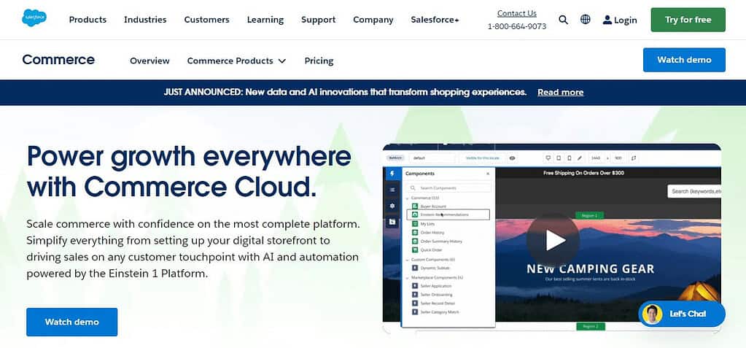Click Visible for this locale in preview
This screenshot has height=348, width=746.
click(x=483, y=158)
